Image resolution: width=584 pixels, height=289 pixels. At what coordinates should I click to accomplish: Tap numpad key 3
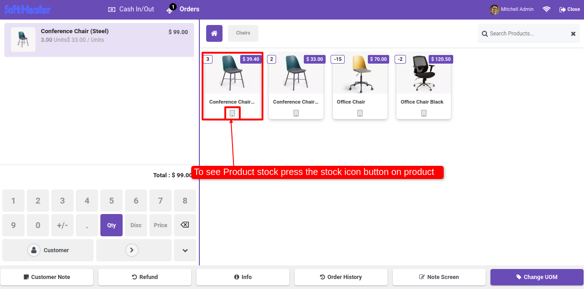point(62,200)
